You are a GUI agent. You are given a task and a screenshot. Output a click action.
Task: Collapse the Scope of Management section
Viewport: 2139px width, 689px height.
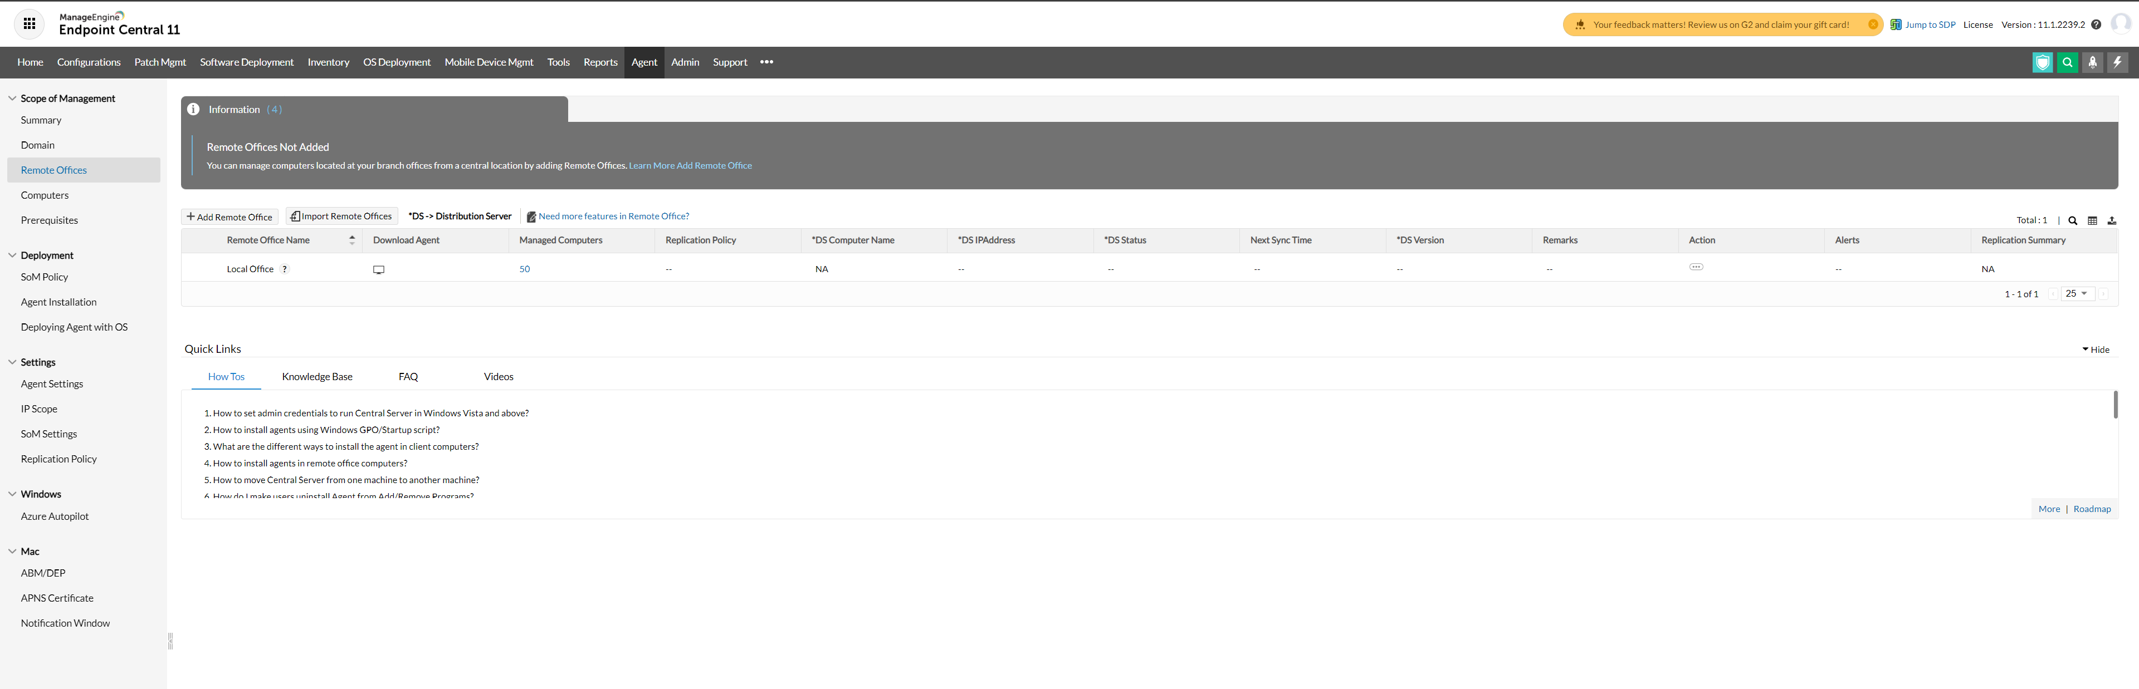pos(12,98)
